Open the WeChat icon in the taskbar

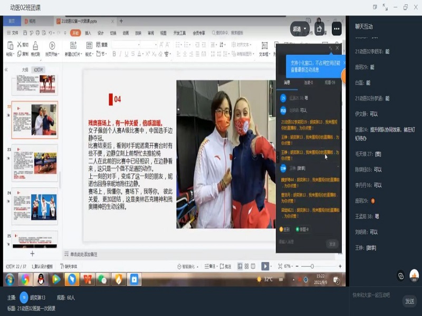pos(102,279)
